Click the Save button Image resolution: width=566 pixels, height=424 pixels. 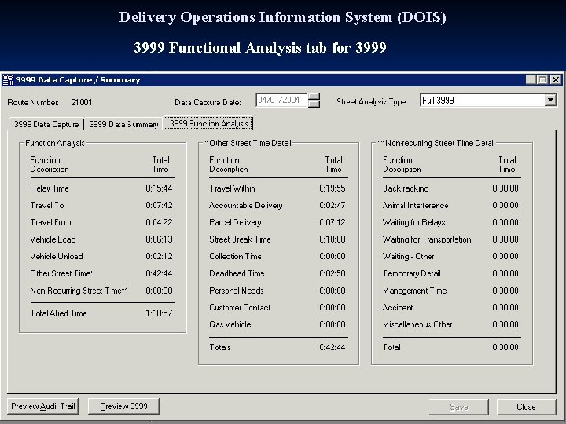click(458, 407)
